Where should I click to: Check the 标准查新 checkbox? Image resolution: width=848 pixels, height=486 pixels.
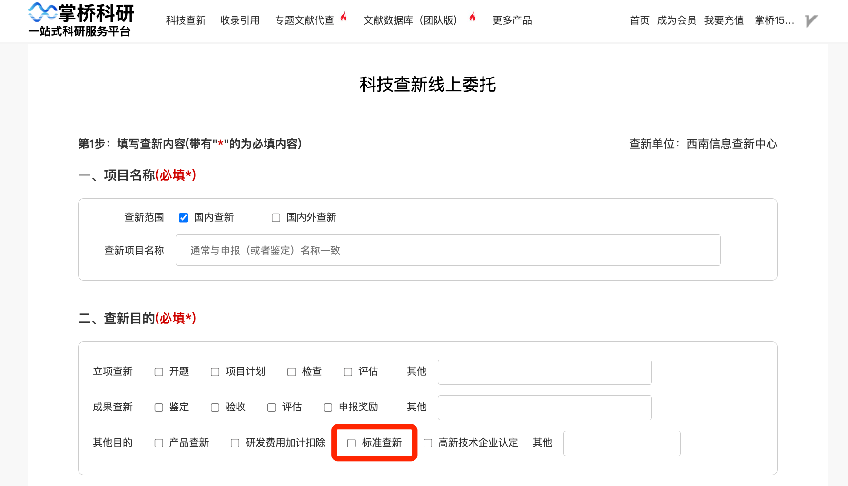[x=352, y=443]
